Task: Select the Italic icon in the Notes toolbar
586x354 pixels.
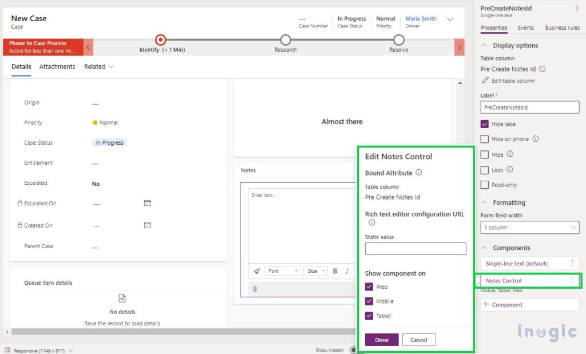Action: coord(347,271)
